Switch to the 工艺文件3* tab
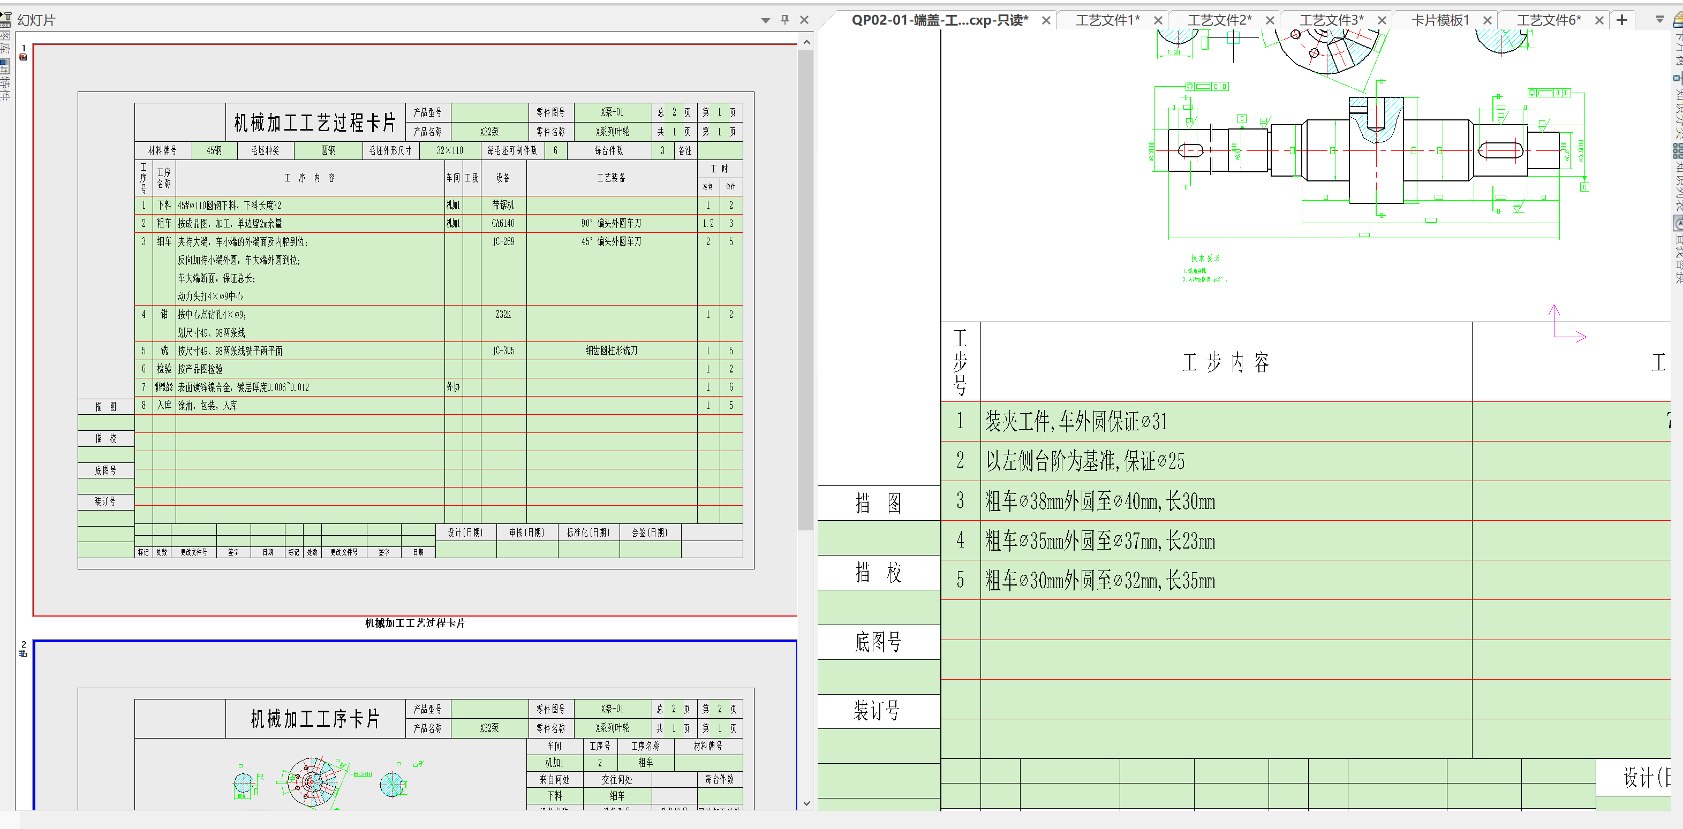The height and width of the screenshot is (829, 1683). coord(1331,20)
